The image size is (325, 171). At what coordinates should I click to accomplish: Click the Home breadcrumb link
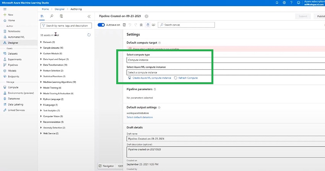45,9
